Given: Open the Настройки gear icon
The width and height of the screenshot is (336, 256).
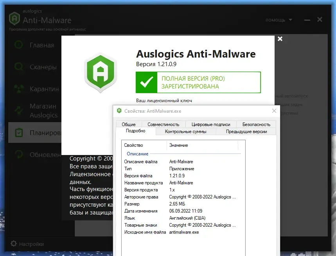Looking at the screenshot, I should (14, 244).
